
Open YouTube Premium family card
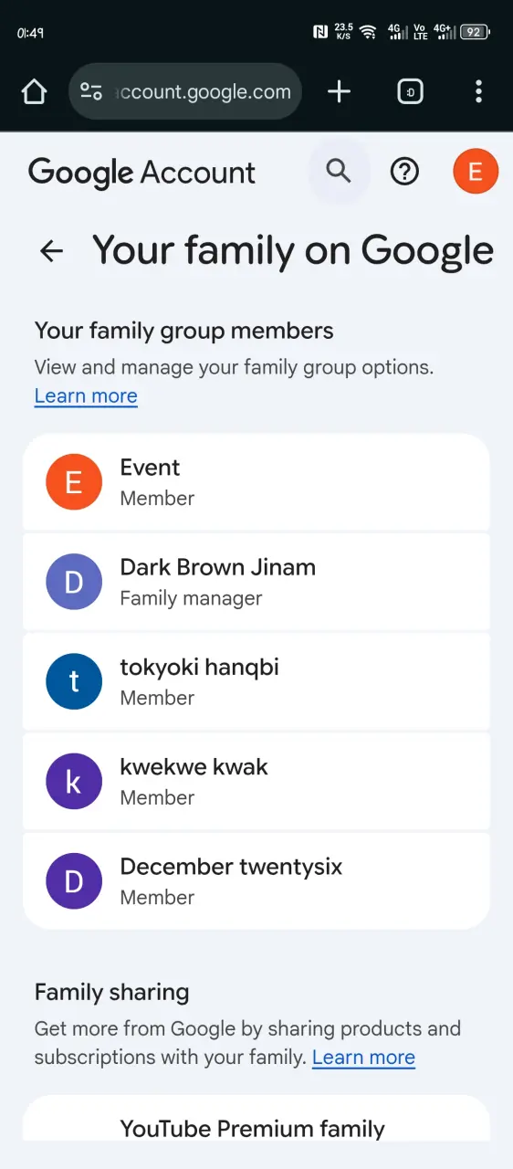click(256, 1119)
